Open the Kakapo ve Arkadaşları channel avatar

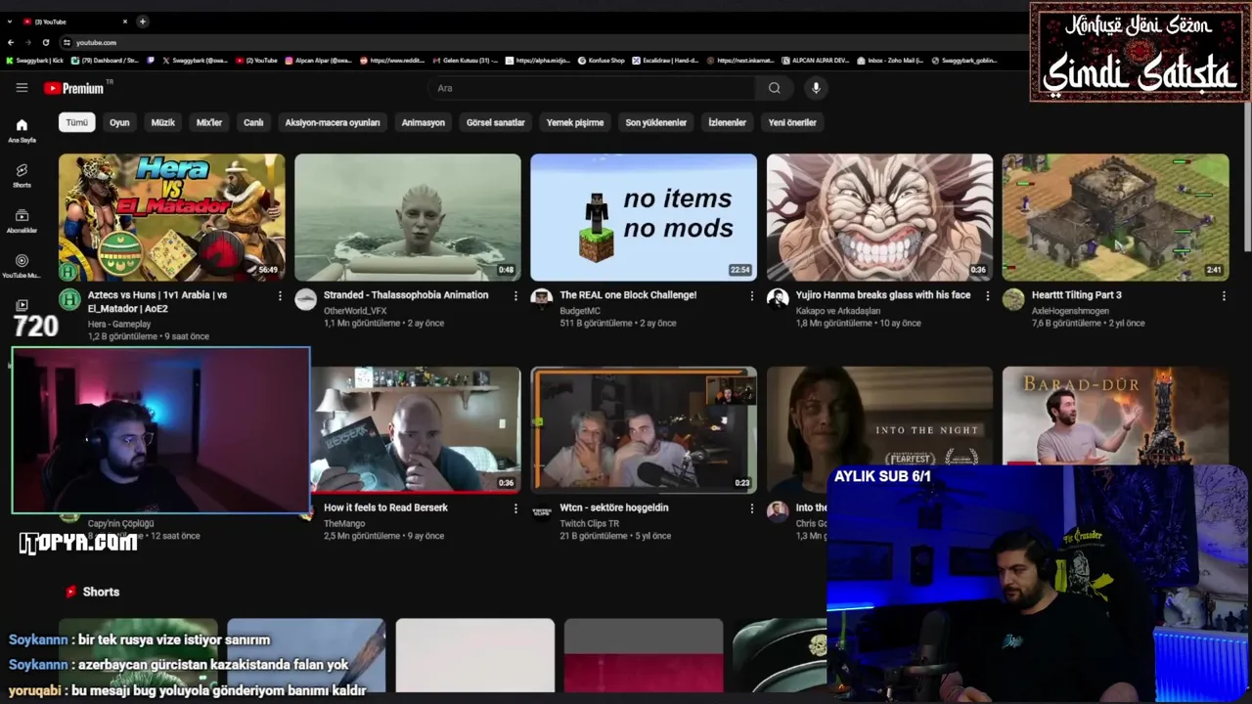tap(777, 299)
